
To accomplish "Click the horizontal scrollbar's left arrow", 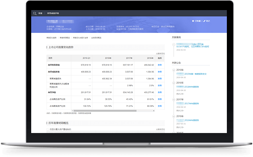I will point(73,111).
